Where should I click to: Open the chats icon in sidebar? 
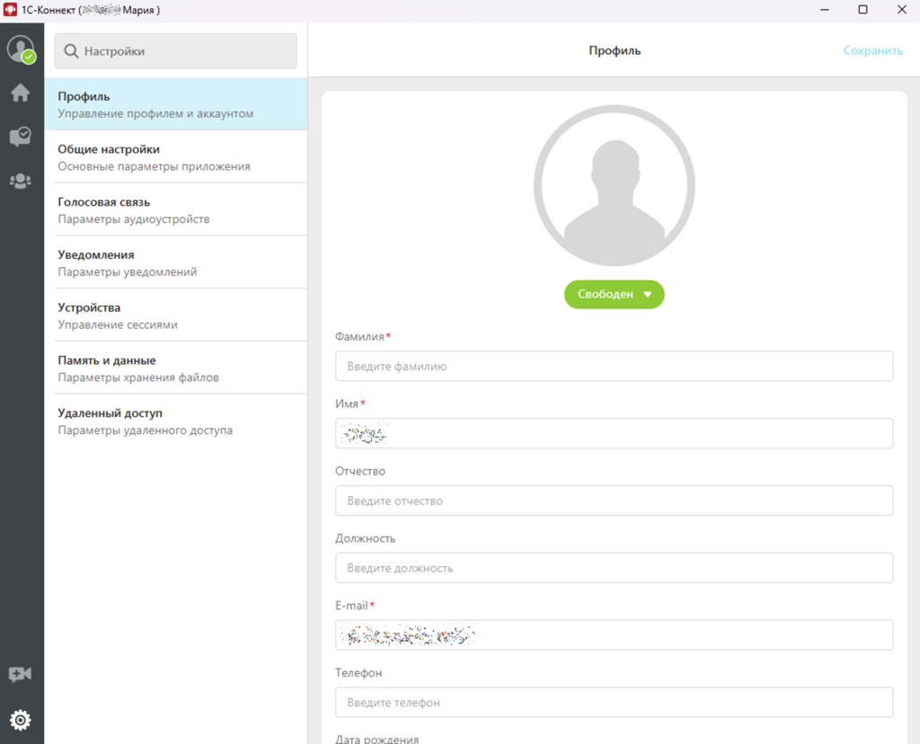pos(20,137)
